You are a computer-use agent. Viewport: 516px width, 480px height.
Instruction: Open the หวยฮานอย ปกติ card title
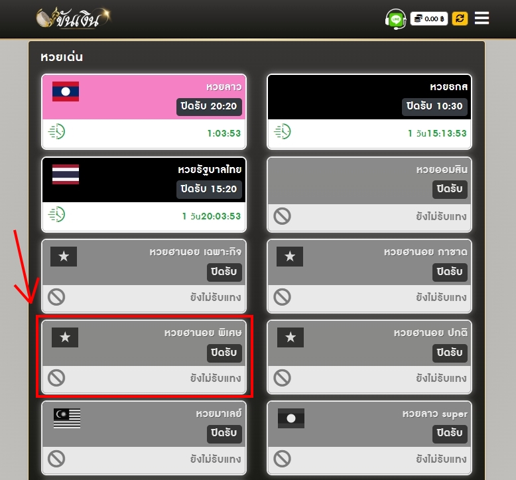pyautogui.click(x=430, y=333)
